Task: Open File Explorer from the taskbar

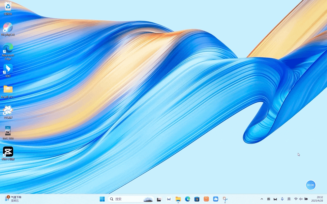Action: (178, 199)
